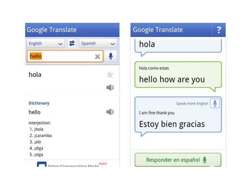This screenshot has width=252, height=189.
Task: Tap the microphone beside the hello input
Action: (110, 56)
